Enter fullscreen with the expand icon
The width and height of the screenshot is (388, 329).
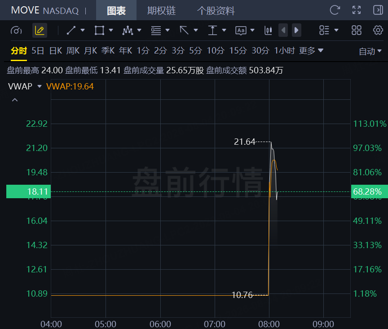357,10
